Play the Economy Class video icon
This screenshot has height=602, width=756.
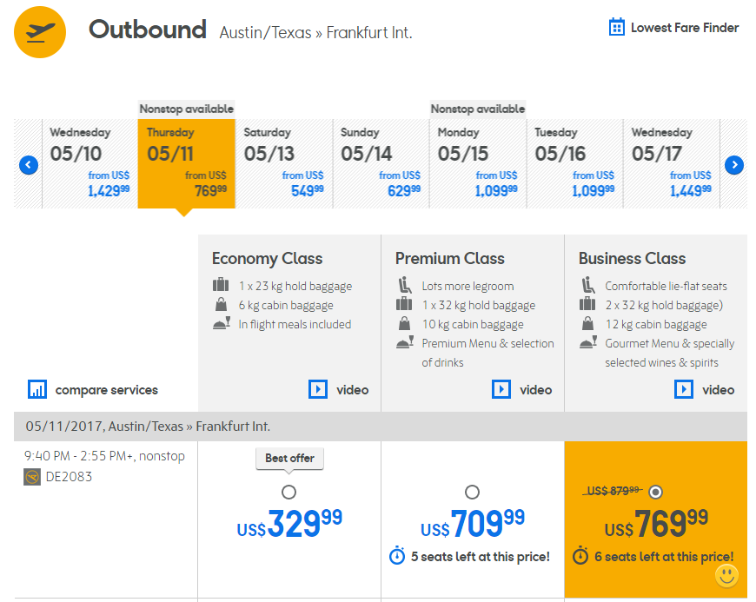(318, 389)
